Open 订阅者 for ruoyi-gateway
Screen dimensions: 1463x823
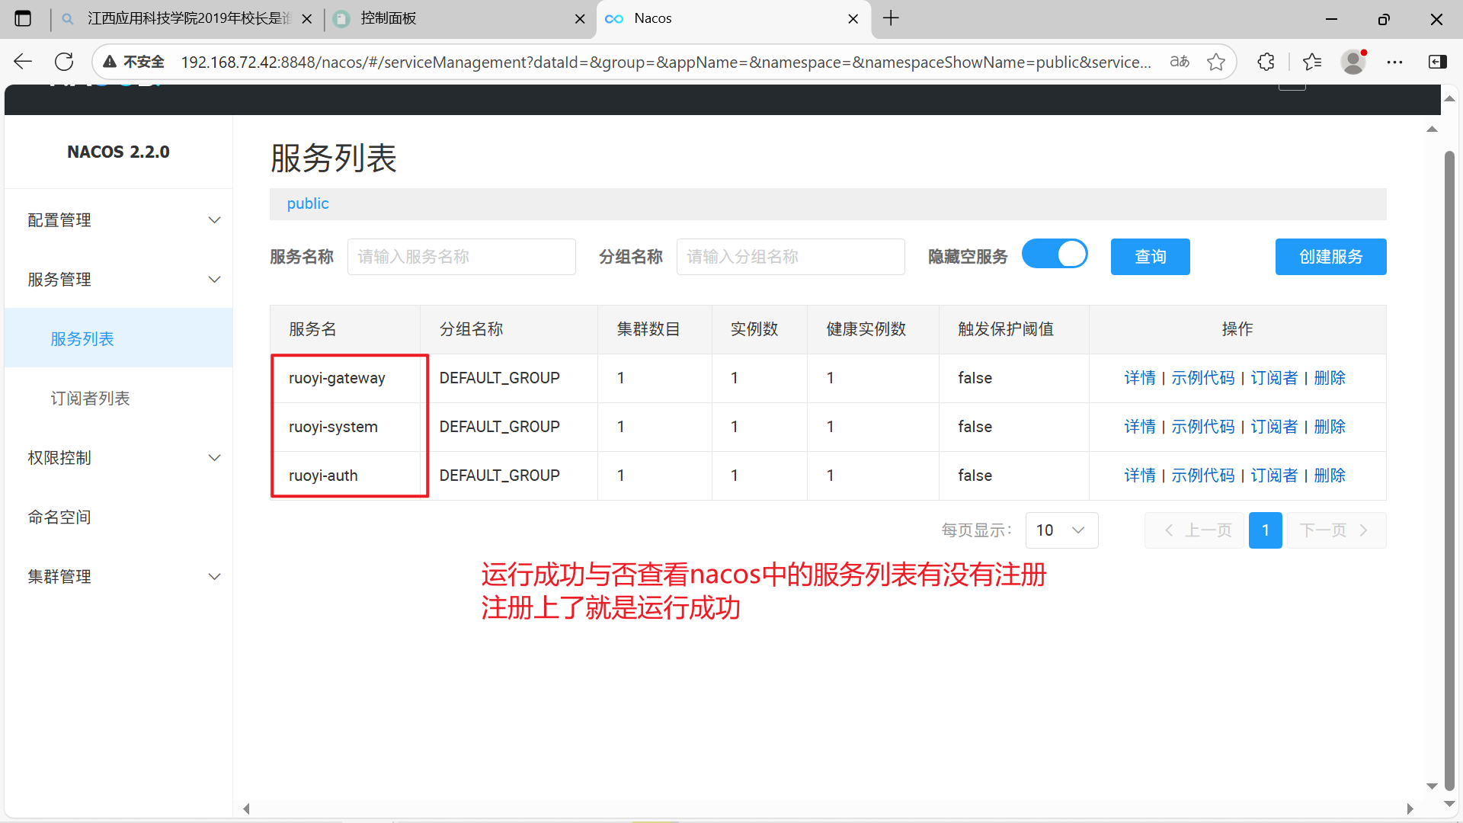1273,378
